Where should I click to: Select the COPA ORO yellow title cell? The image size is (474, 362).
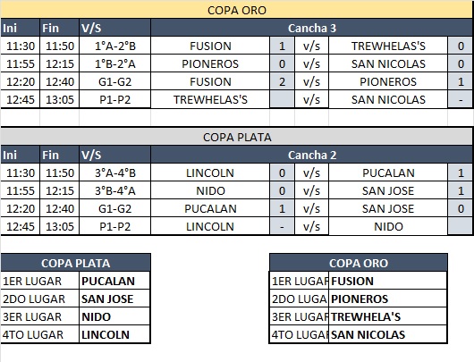[x=237, y=10]
